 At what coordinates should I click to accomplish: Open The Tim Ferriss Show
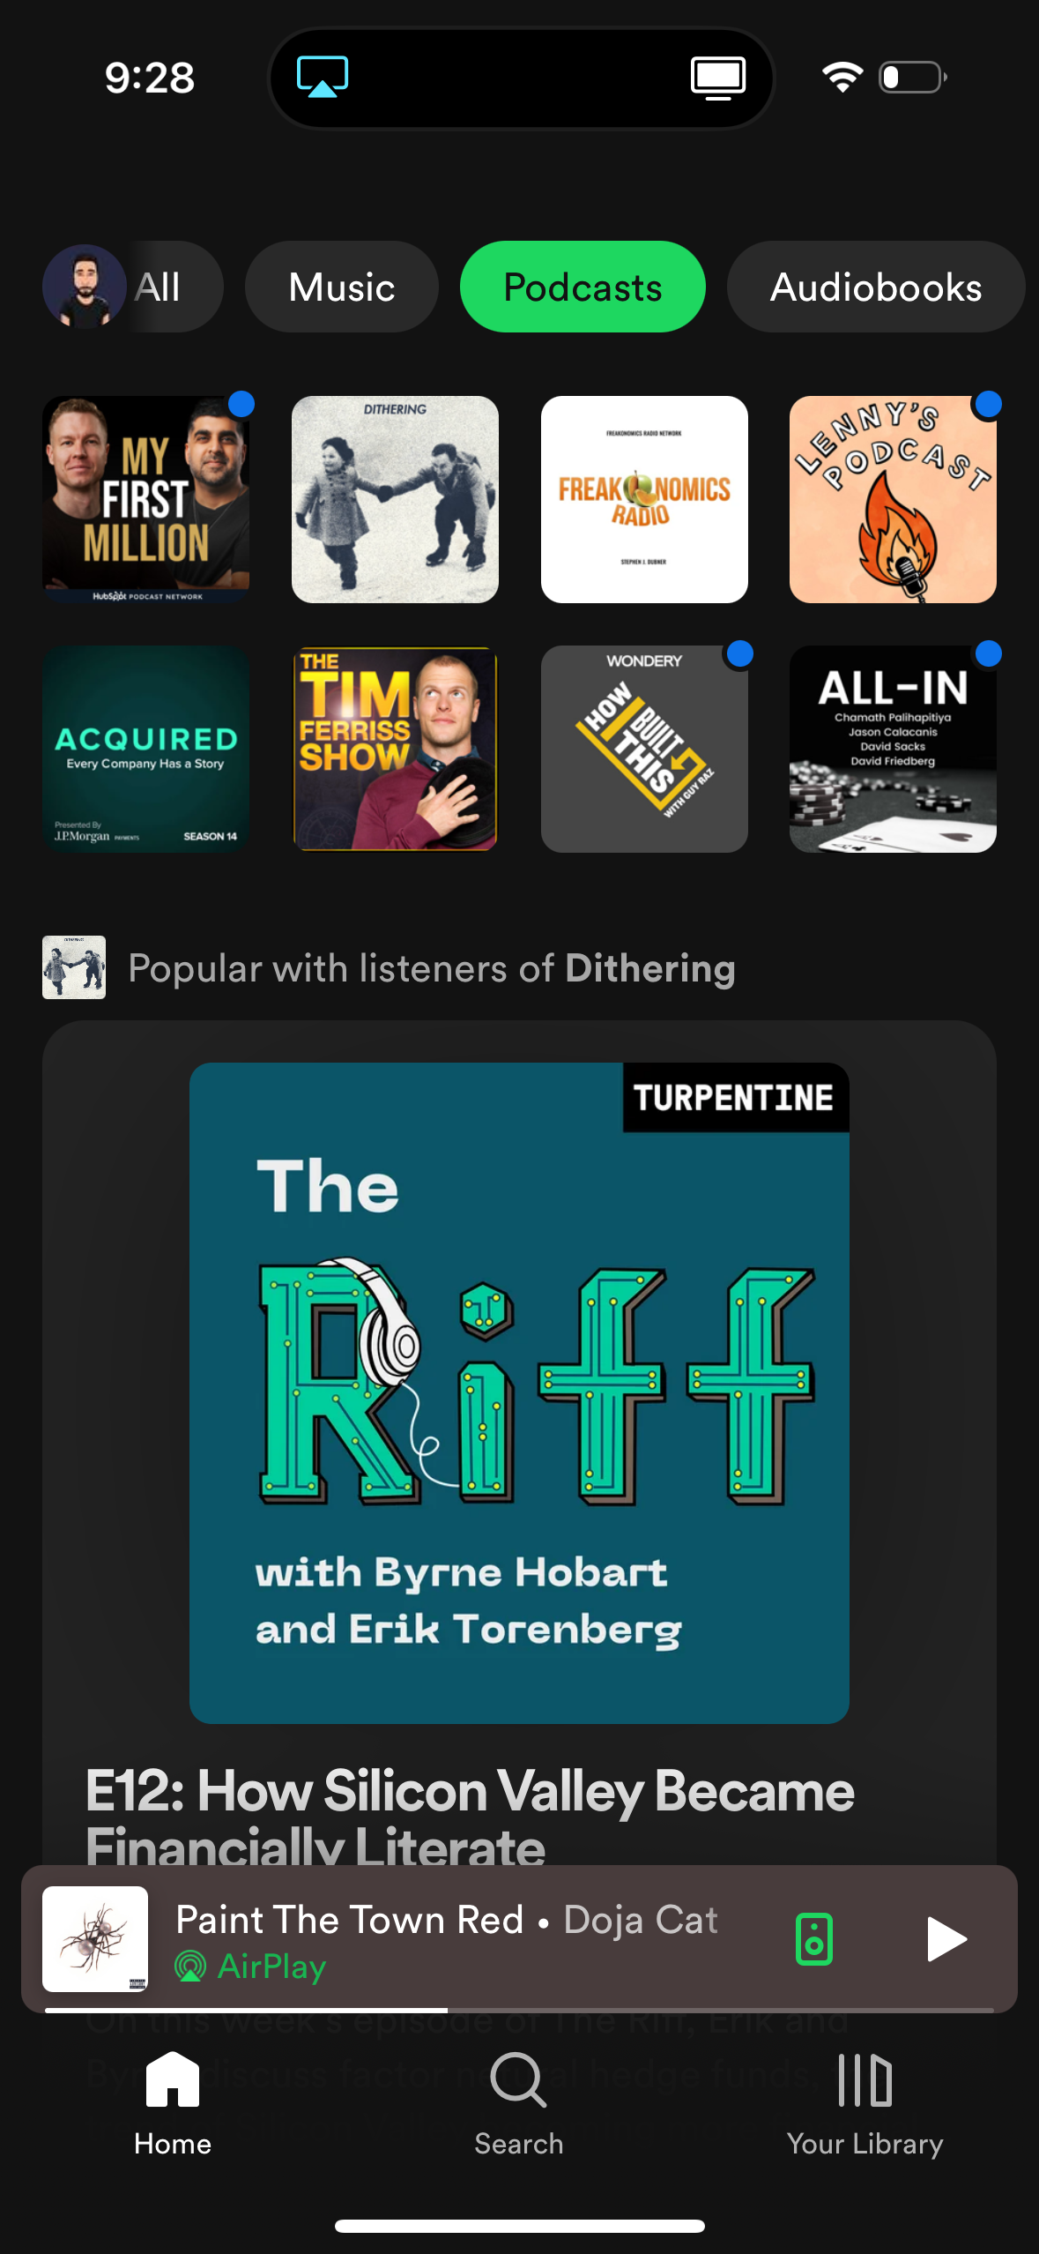(x=395, y=749)
